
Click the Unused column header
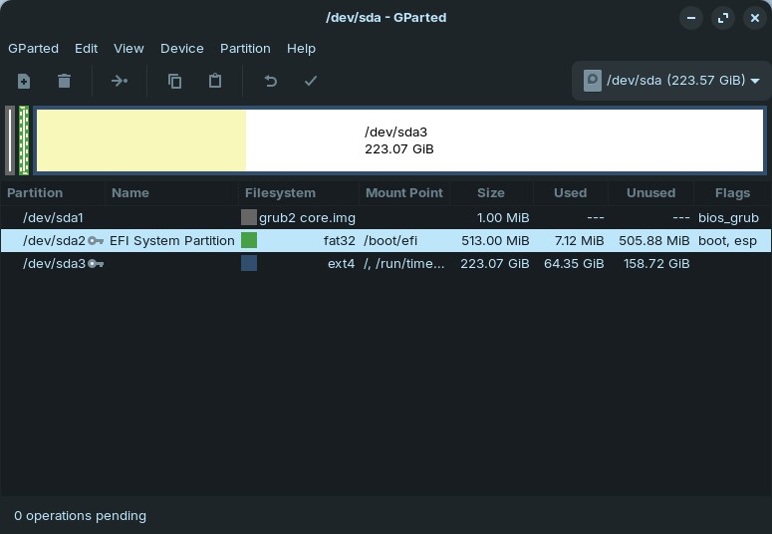650,192
